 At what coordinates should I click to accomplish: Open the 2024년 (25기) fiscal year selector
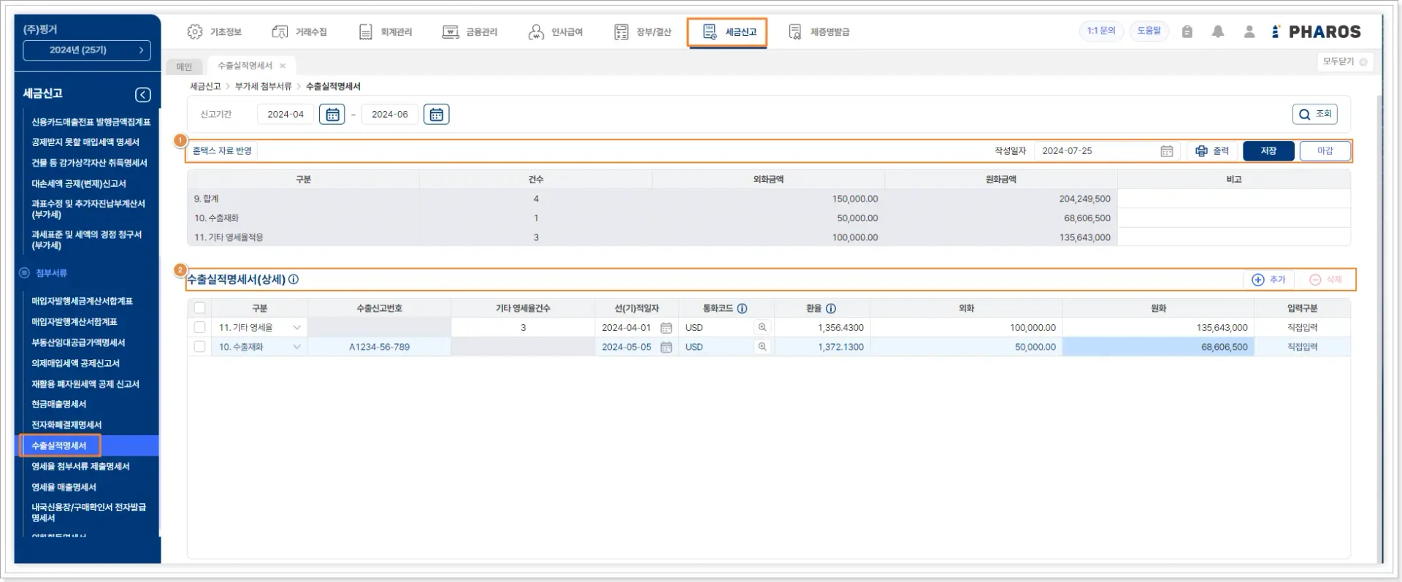coord(87,50)
